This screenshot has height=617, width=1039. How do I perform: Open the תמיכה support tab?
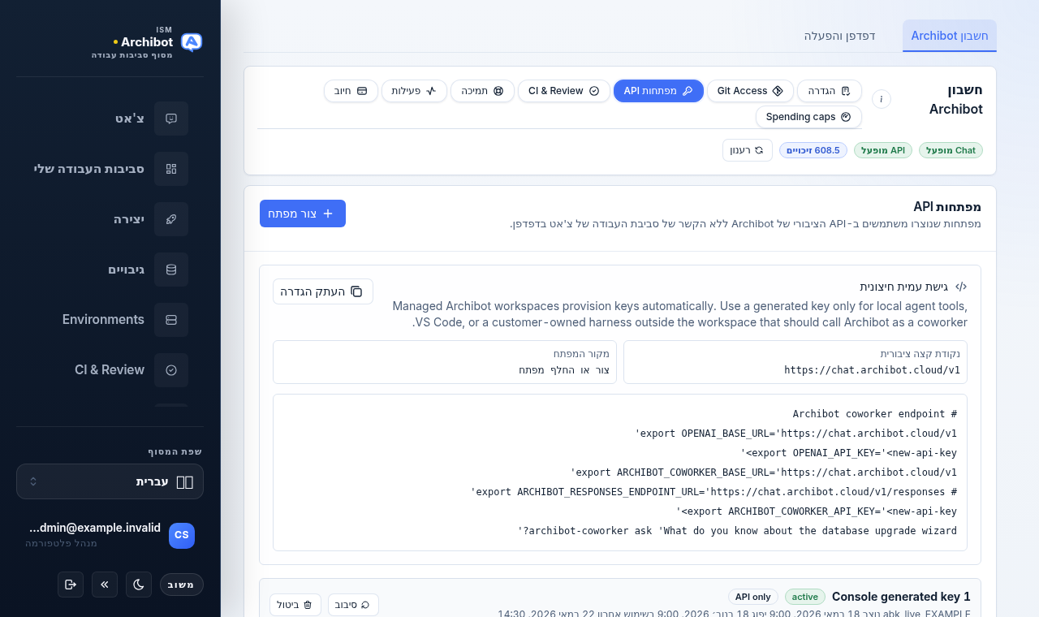click(x=483, y=91)
